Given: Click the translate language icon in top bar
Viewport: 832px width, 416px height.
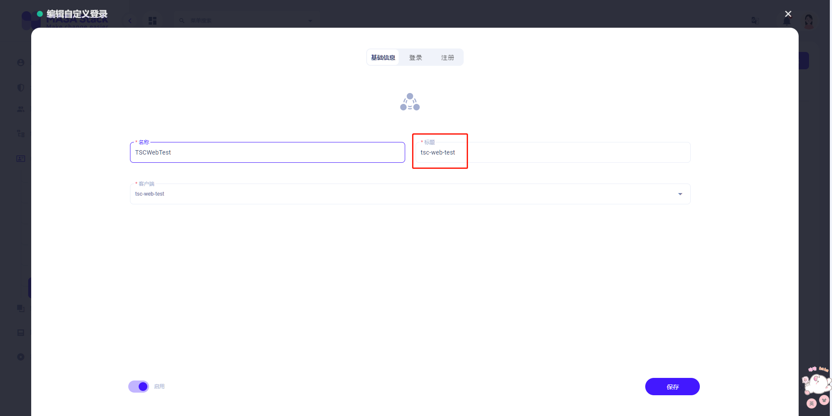Looking at the screenshot, I should (755, 20).
